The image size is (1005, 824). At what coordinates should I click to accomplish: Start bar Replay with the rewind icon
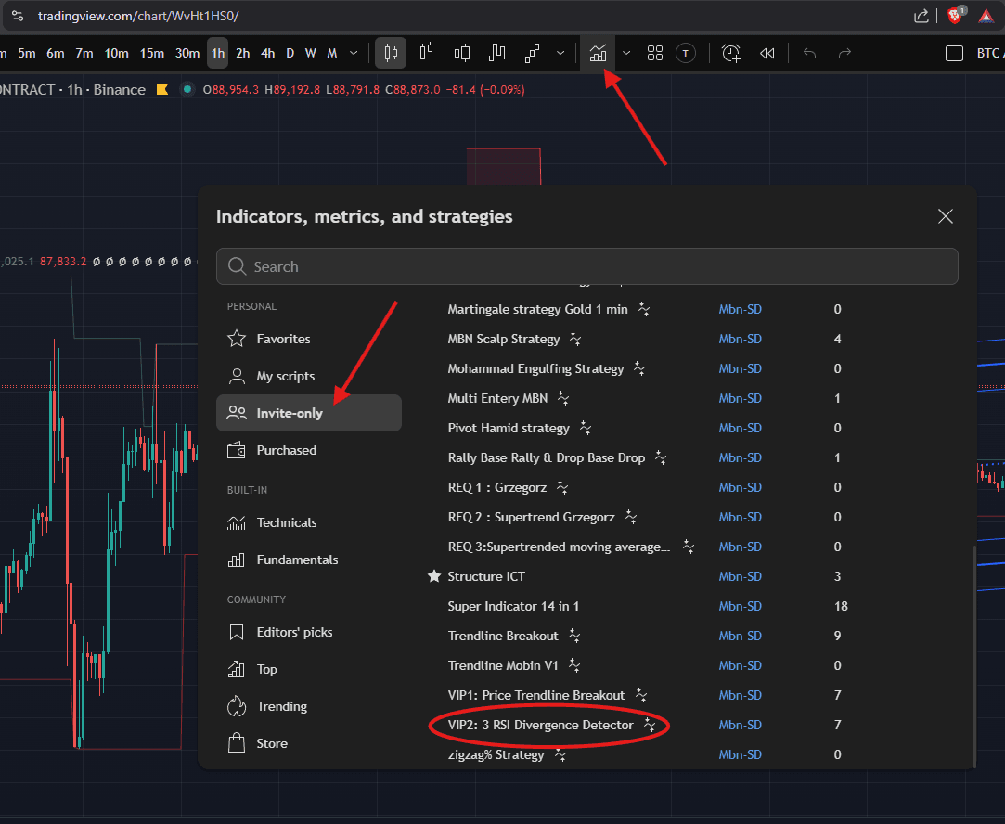pyautogui.click(x=767, y=53)
